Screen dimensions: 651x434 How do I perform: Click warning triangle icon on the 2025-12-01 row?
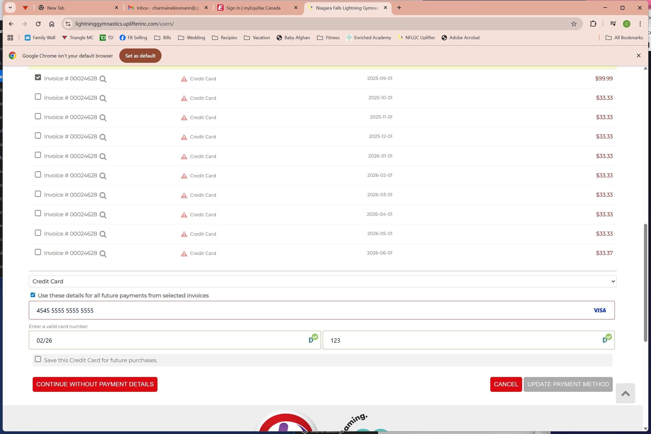point(184,137)
